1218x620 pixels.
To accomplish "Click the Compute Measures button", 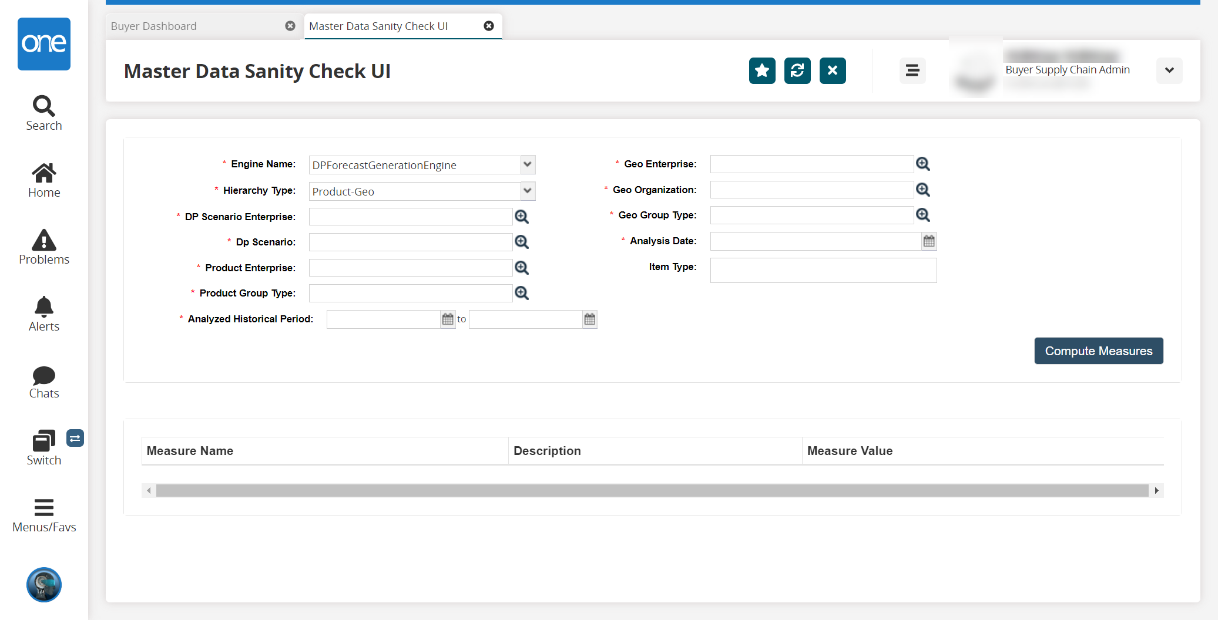I will (1098, 351).
